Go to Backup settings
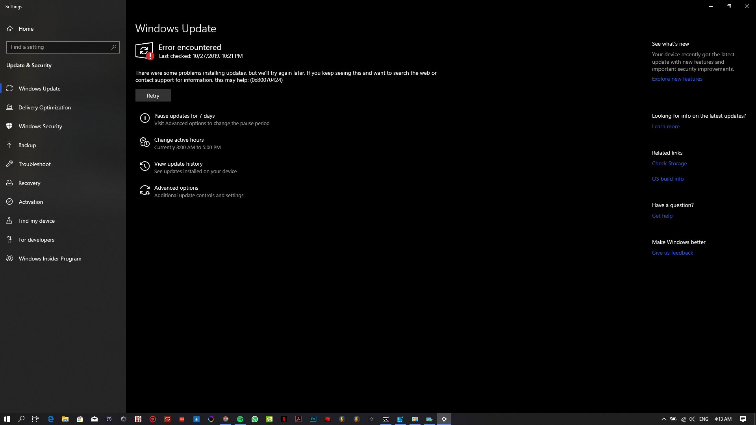The height and width of the screenshot is (425, 756). [63, 145]
